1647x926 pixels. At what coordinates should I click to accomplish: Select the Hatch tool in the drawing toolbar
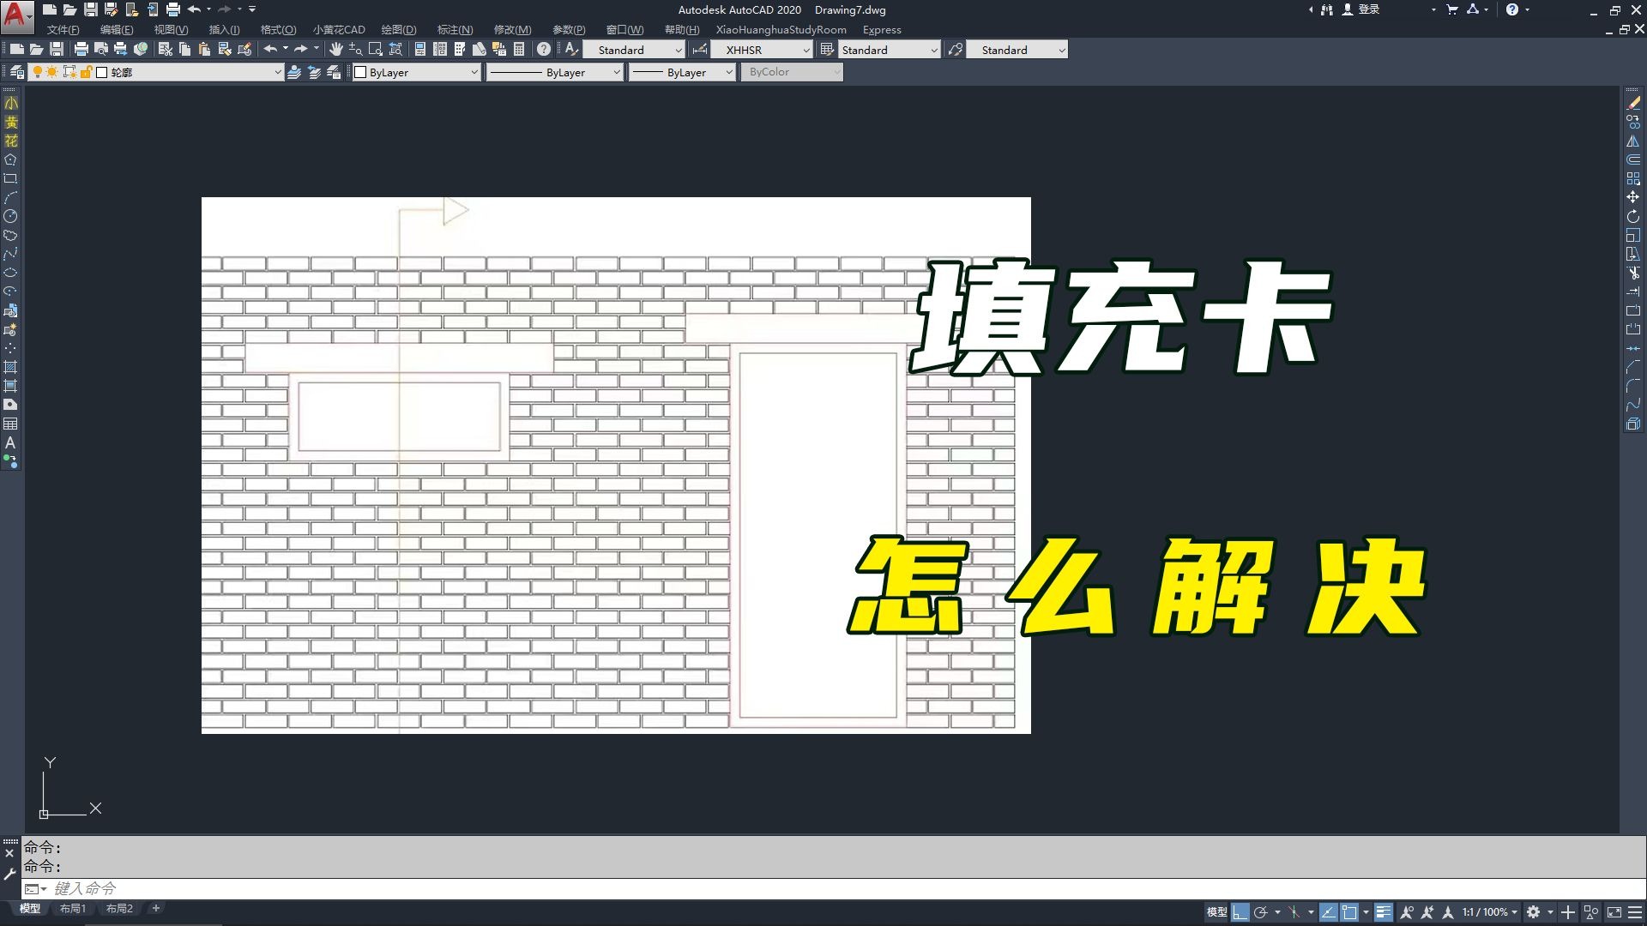pyautogui.click(x=11, y=367)
